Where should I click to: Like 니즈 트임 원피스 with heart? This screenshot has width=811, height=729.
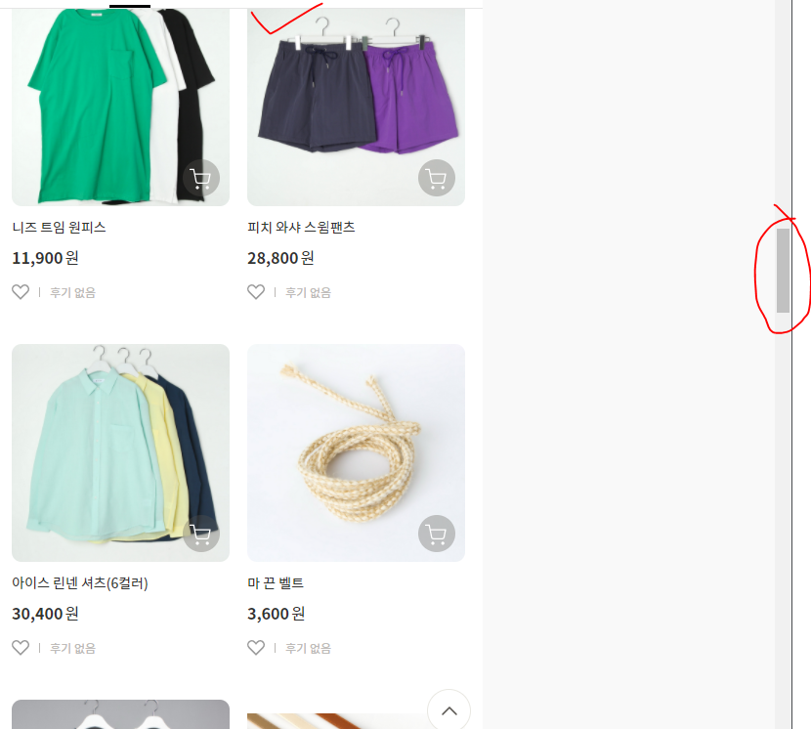[21, 292]
